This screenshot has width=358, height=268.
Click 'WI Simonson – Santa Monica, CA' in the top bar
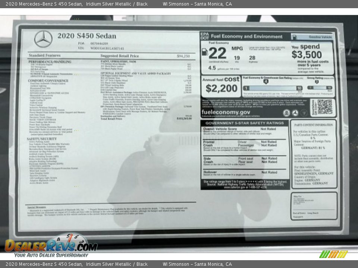(x=197, y=4)
